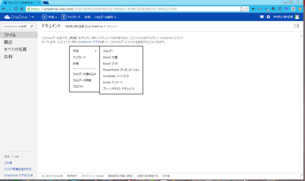Click the ドキュメント breadcrumb text
The image size is (305, 181).
(112, 26)
